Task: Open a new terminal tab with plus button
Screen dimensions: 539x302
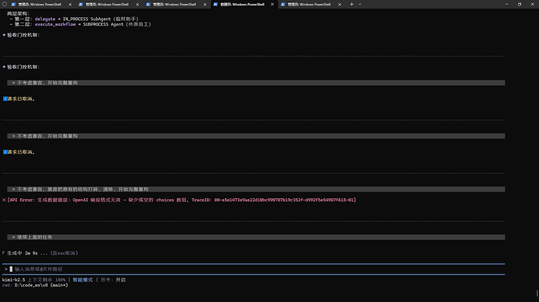Action: [x=352, y=5]
